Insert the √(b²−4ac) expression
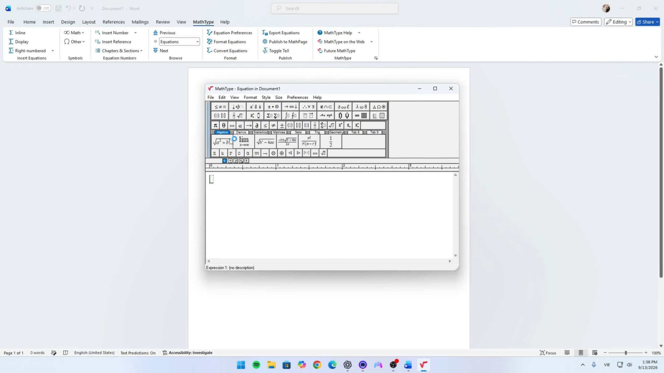The height and width of the screenshot is (373, 664). pyautogui.click(x=266, y=141)
